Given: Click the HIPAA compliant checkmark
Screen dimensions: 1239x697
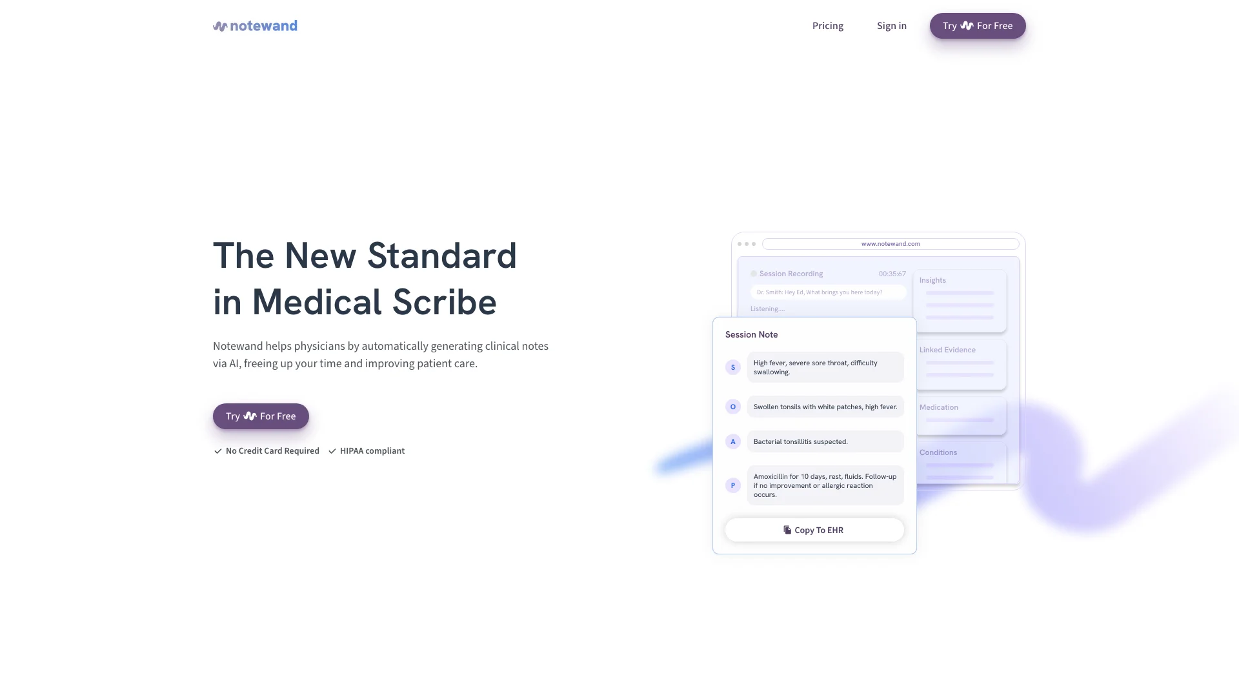Looking at the screenshot, I should (x=332, y=451).
